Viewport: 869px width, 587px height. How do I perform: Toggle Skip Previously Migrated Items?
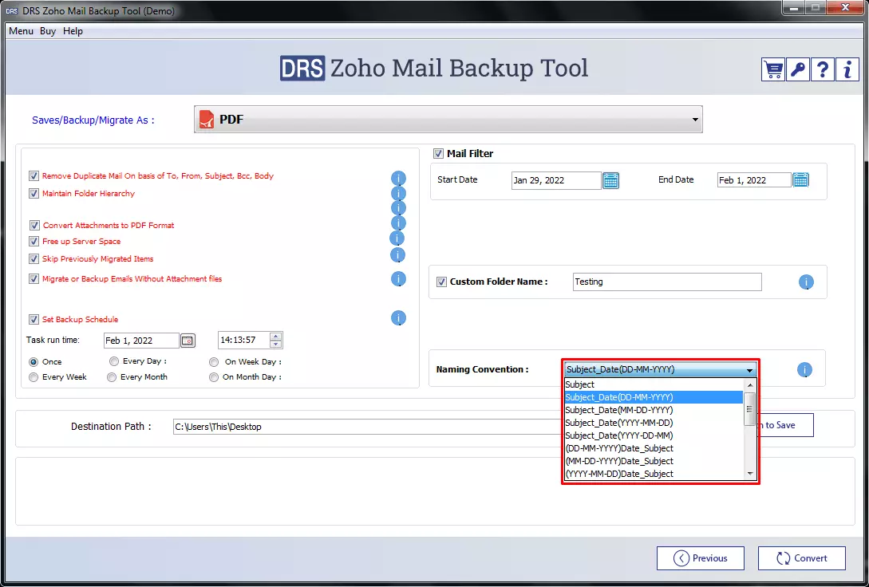(x=34, y=258)
